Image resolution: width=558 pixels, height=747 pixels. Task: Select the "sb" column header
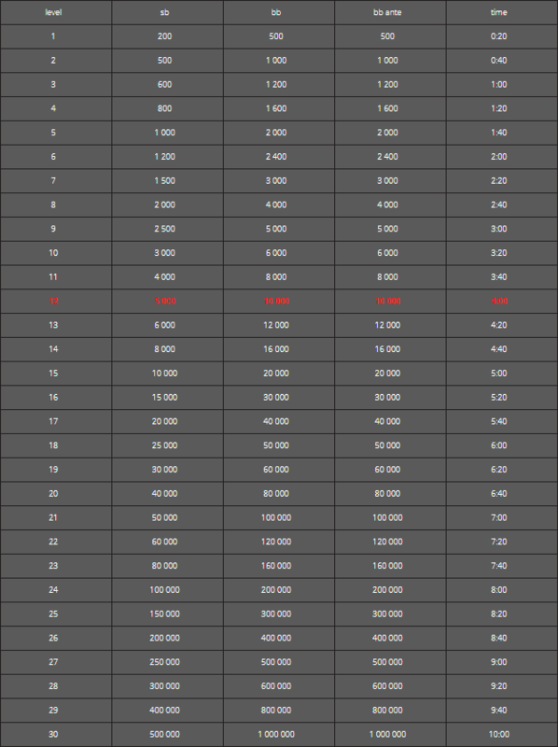coord(165,12)
